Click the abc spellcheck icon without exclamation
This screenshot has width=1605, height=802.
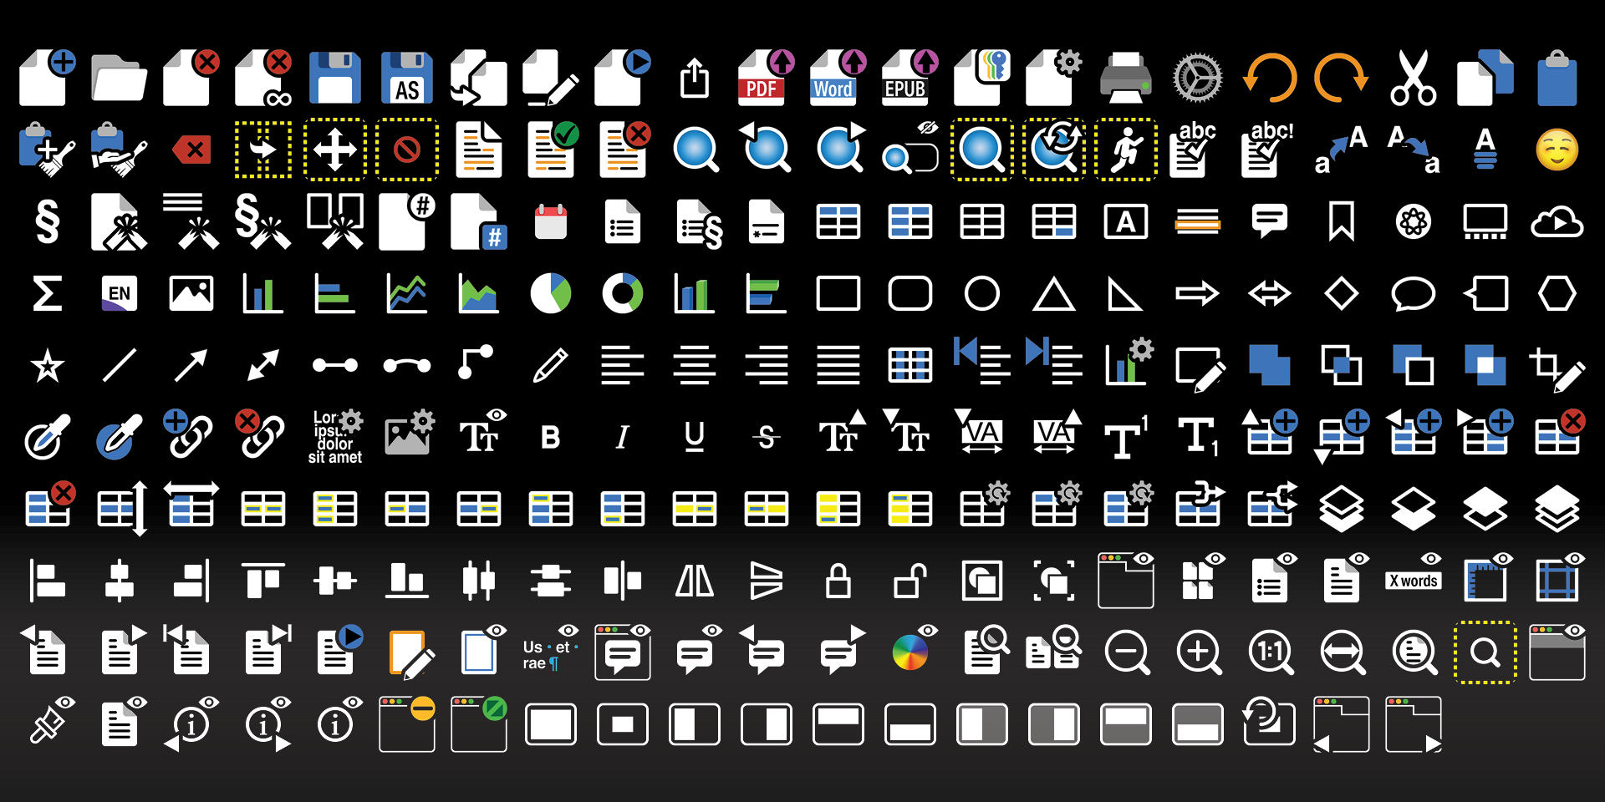click(x=1193, y=150)
